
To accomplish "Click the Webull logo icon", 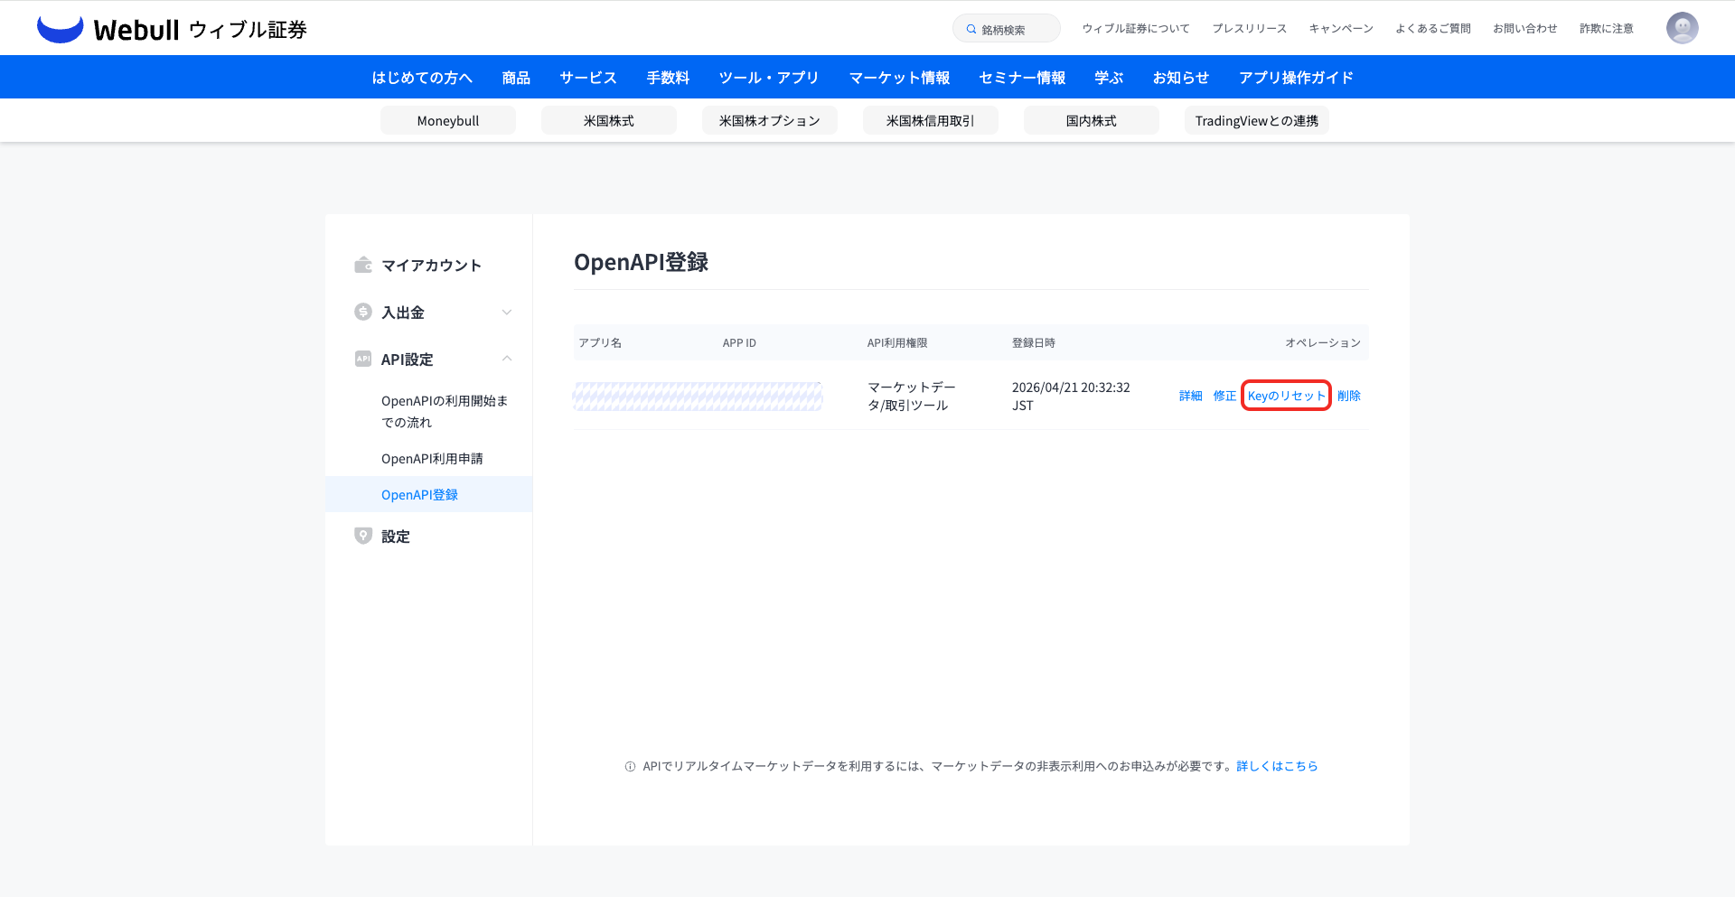I will coord(60,29).
